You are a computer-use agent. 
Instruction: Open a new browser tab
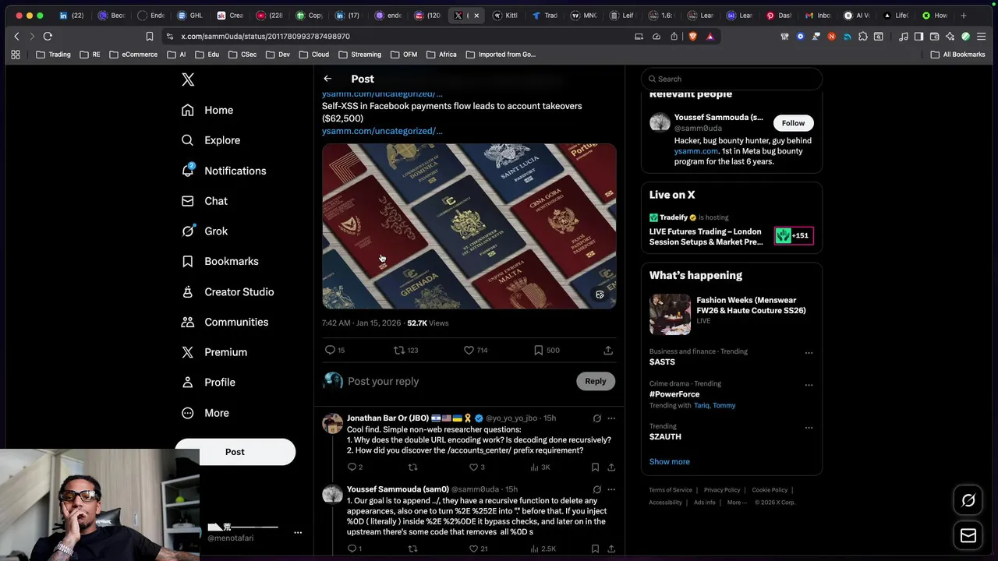tap(964, 15)
